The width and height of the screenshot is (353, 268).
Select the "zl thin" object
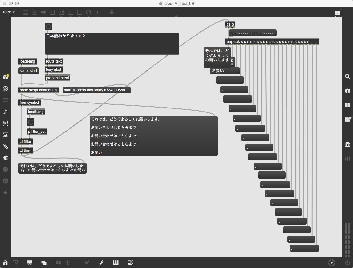pyautogui.click(x=25, y=151)
